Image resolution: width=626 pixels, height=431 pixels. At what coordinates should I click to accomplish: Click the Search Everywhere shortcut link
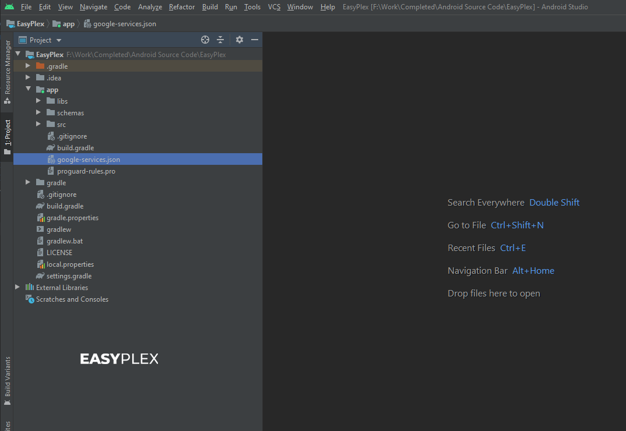point(486,202)
